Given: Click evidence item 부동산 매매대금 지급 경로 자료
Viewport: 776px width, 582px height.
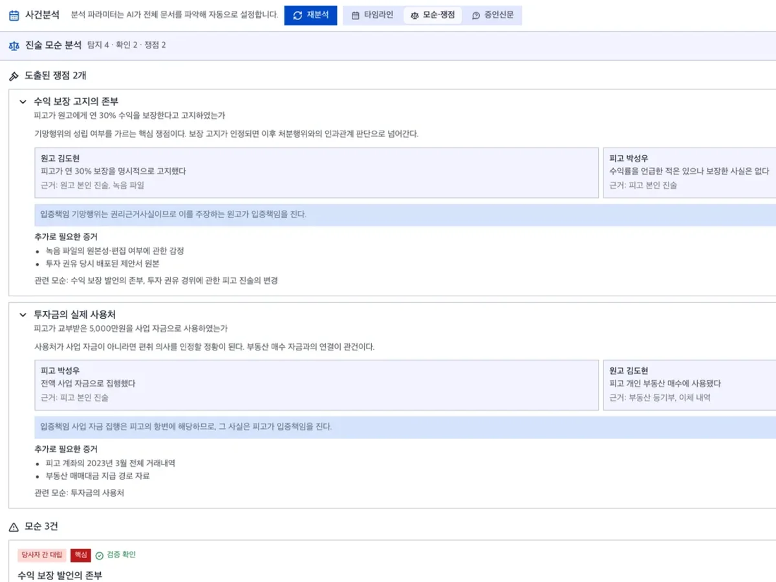Looking at the screenshot, I should click(x=98, y=477).
